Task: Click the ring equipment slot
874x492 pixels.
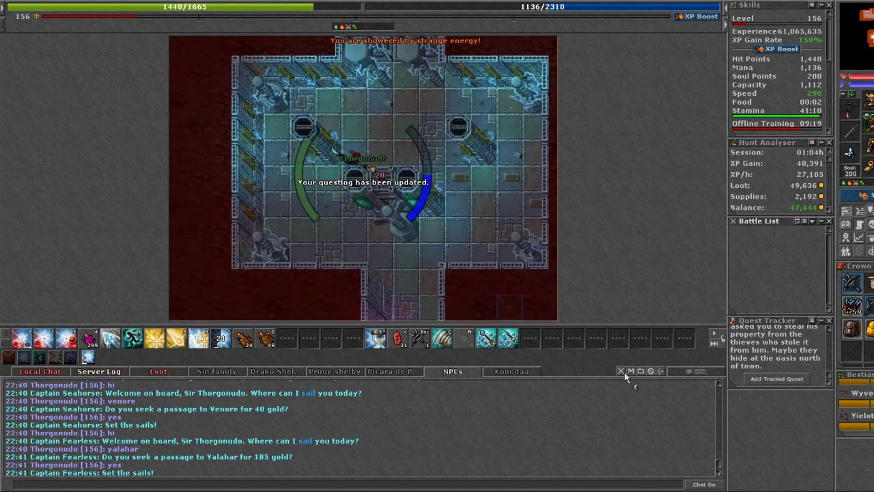Action: tap(849, 153)
